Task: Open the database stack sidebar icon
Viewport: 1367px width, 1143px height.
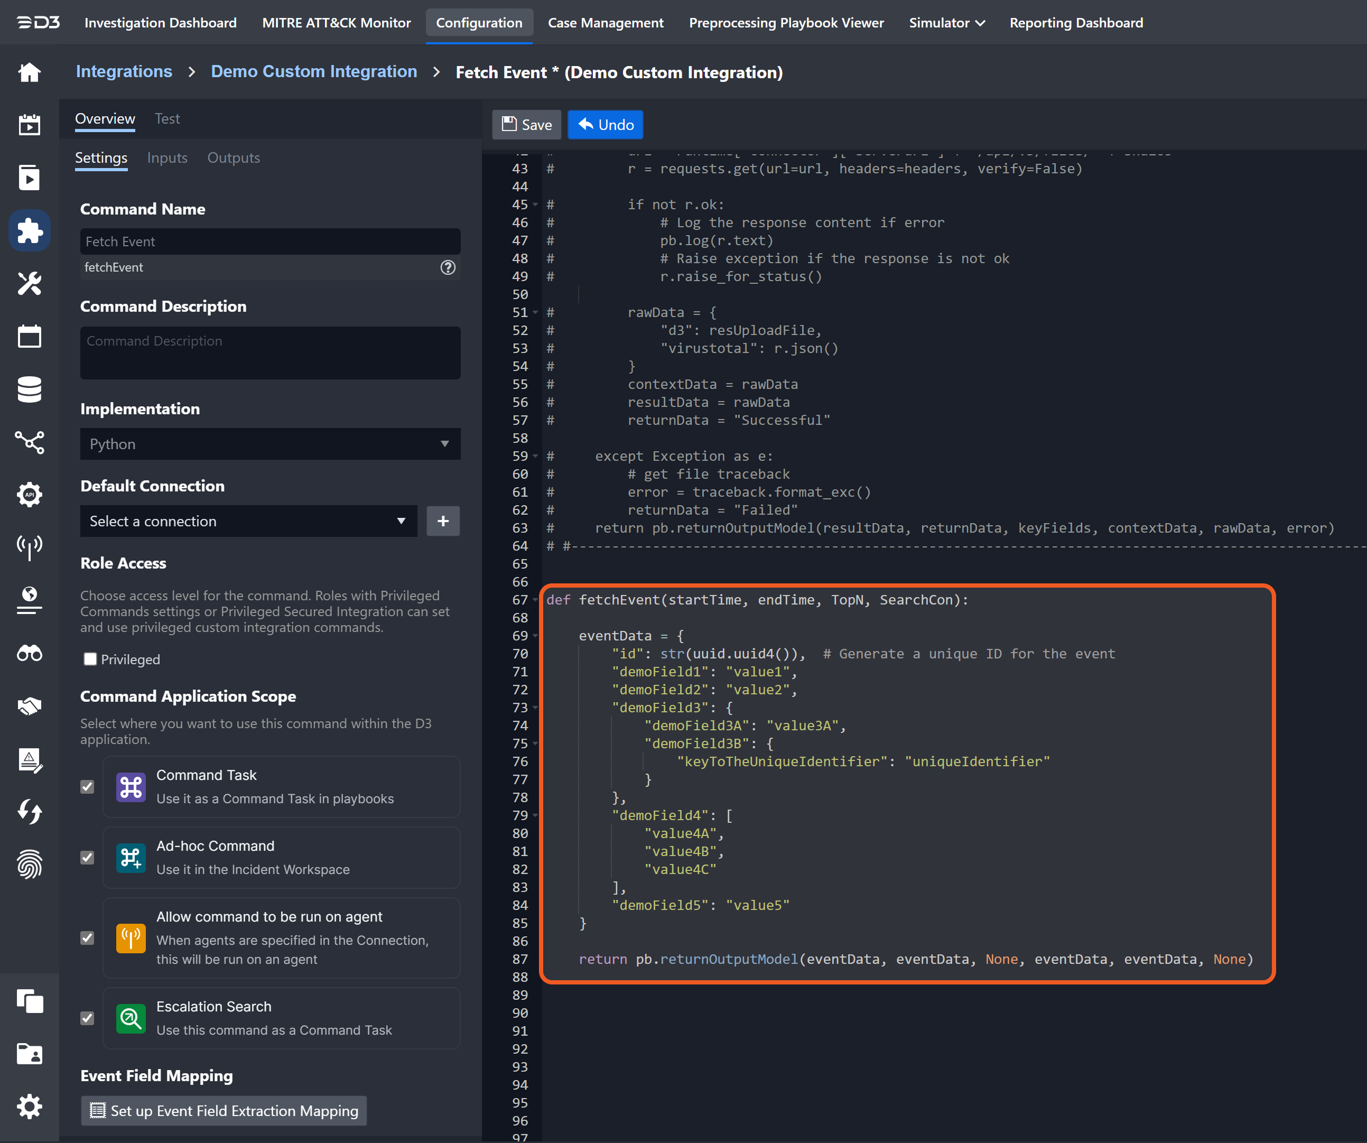Action: (29, 389)
